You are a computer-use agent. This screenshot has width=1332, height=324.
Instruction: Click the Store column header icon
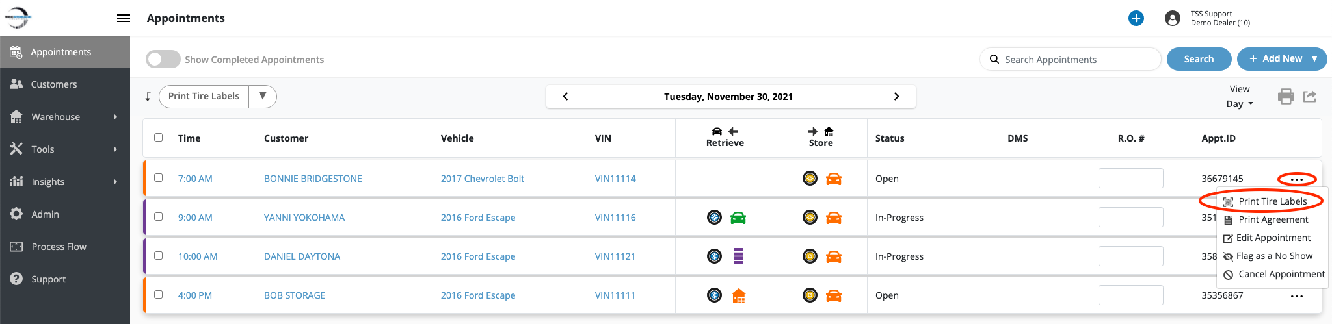pyautogui.click(x=820, y=131)
